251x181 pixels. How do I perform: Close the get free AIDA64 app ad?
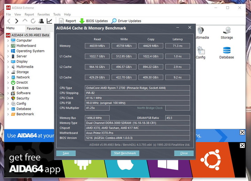[242, 145]
